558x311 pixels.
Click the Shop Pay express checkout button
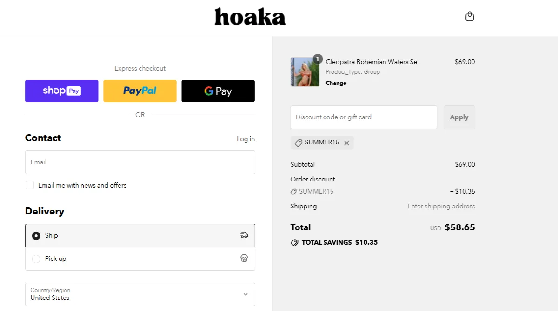click(x=61, y=91)
